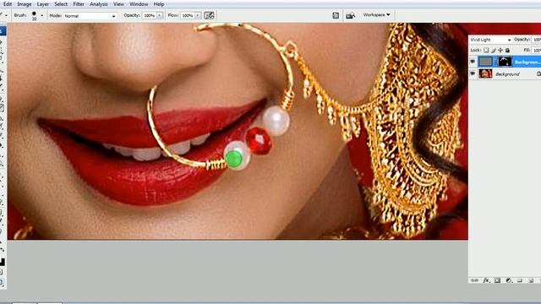Open Layer Style fx menu
The image size is (541, 304).
pyautogui.click(x=486, y=280)
